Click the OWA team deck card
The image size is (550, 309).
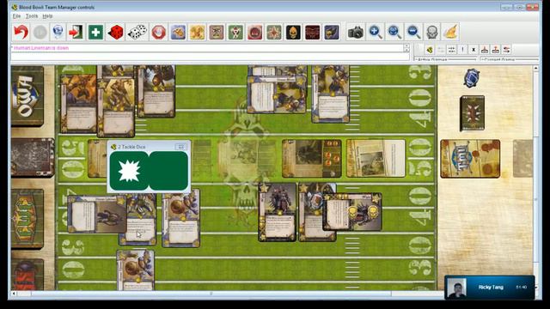tap(27, 96)
